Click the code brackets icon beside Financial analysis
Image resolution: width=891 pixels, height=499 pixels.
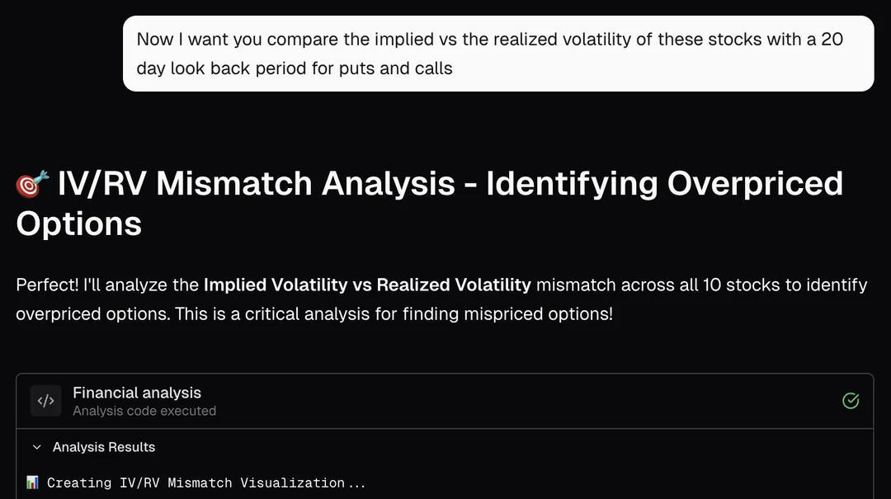(46, 402)
